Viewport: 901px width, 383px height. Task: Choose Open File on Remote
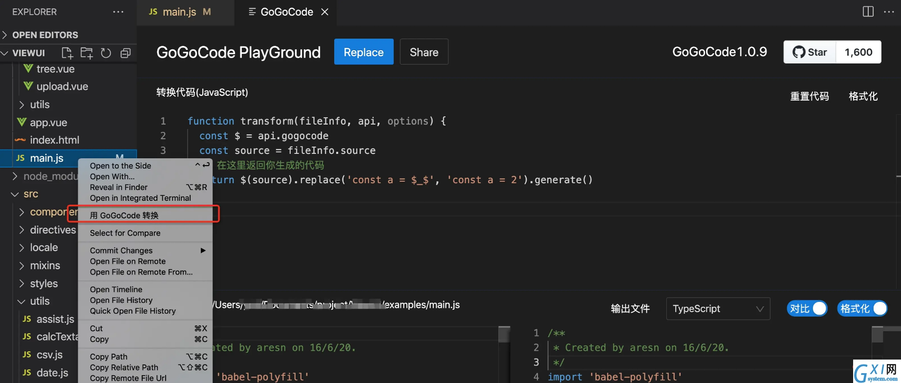[145, 261]
